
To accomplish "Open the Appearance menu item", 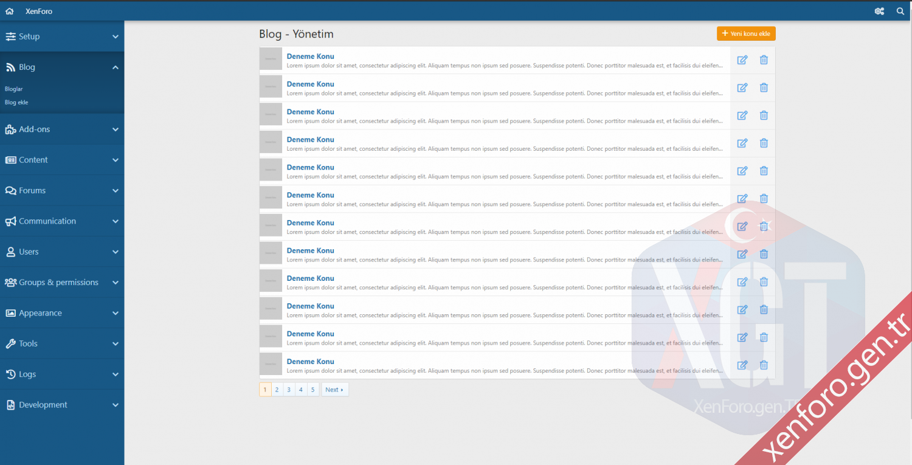I will [40, 313].
